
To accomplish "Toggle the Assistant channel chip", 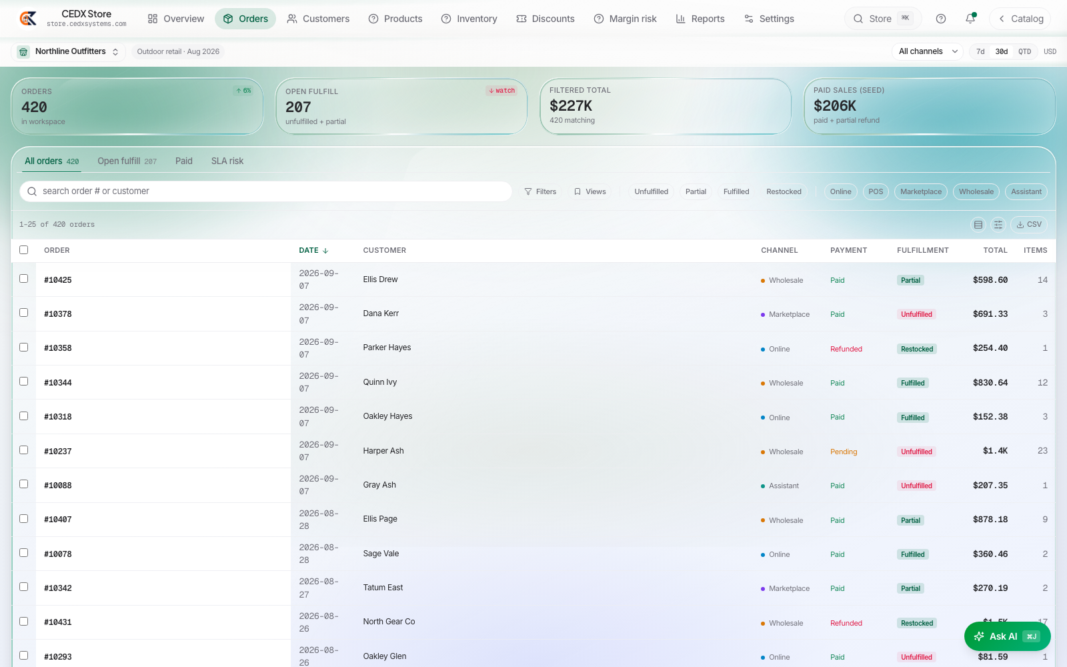I will pos(1026,191).
